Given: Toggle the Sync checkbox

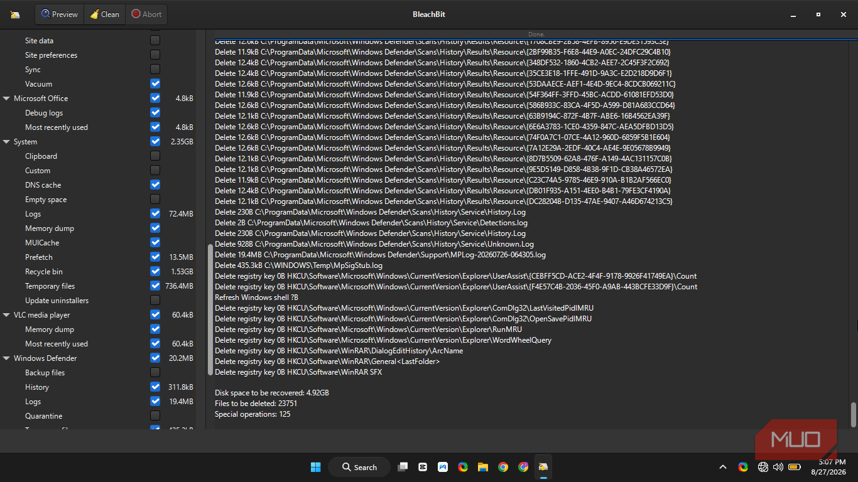Looking at the screenshot, I should pyautogui.click(x=155, y=70).
